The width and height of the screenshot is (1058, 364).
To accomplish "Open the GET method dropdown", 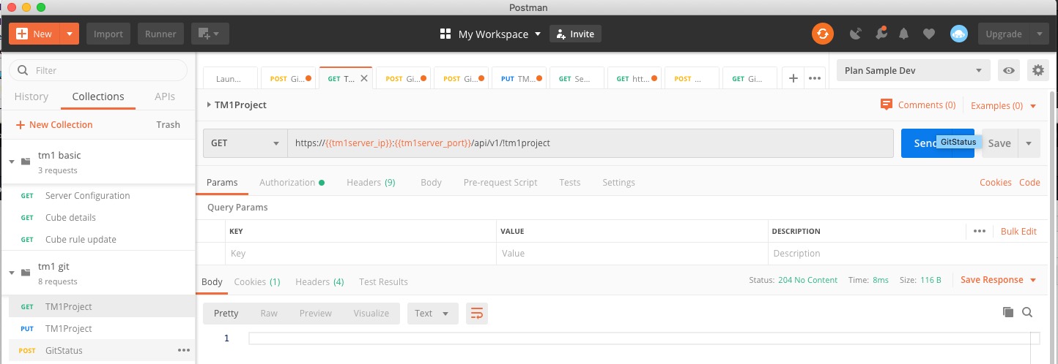I will 245,143.
